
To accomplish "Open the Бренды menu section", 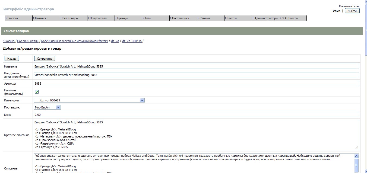I will tap(128, 18).
